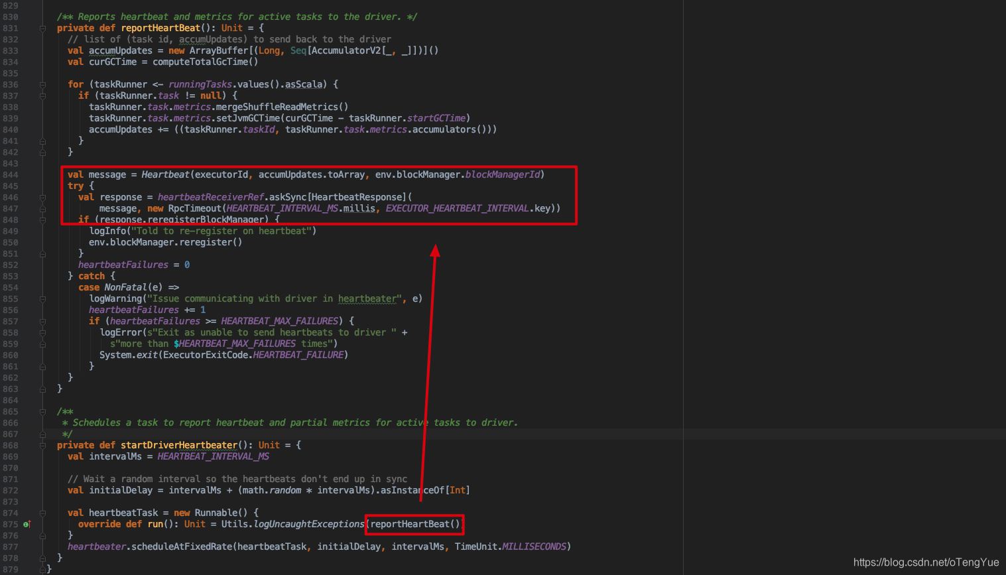
Task: Click startGCTime on line 839
Action: [x=436, y=118]
